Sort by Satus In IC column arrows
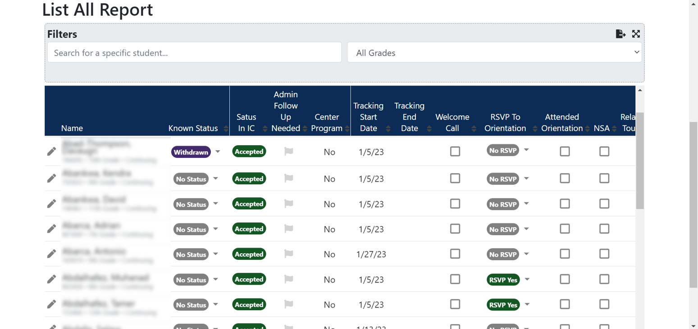Viewport: 698px width, 329px height. click(x=265, y=129)
